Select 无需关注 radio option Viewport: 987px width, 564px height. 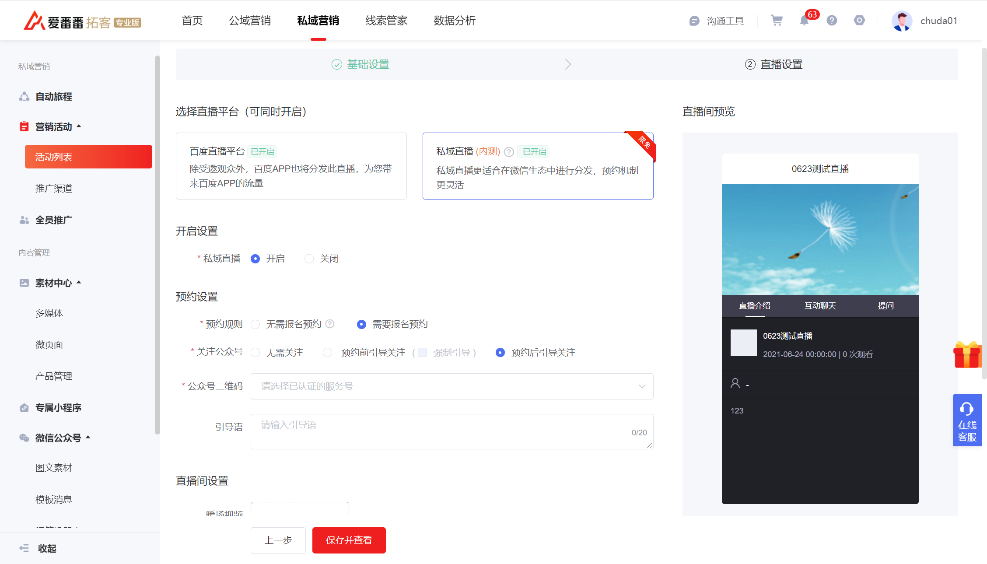pyautogui.click(x=255, y=353)
